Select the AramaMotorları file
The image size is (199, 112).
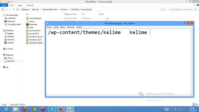(x=35, y=18)
